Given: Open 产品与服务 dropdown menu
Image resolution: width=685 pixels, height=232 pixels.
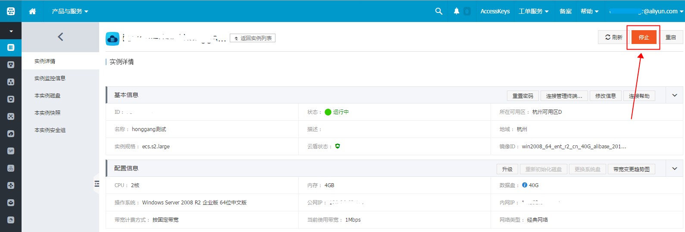Looking at the screenshot, I should click(x=70, y=11).
